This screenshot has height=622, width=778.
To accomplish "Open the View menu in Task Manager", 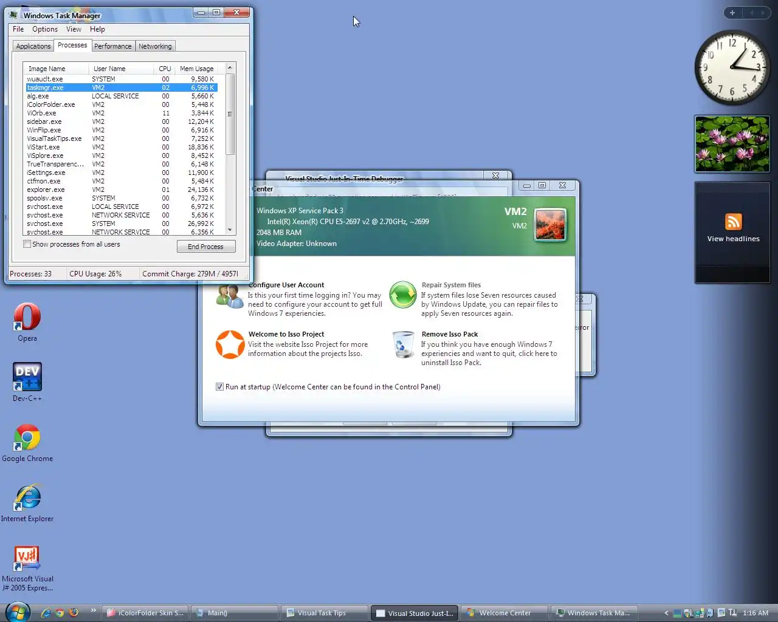I will point(74,29).
